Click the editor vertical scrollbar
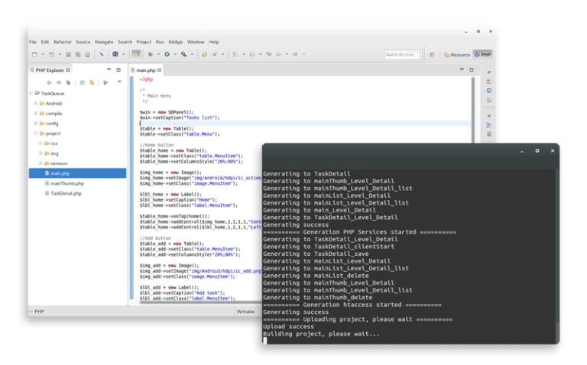This screenshot has height=365, width=587. coord(473,110)
